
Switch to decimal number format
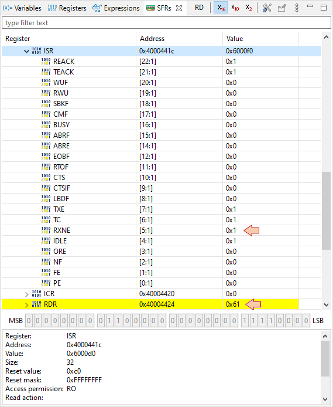(235, 8)
